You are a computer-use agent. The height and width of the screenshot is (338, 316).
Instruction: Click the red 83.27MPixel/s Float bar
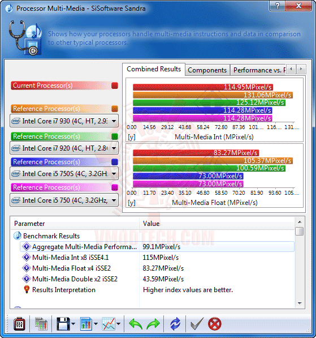click(x=196, y=153)
